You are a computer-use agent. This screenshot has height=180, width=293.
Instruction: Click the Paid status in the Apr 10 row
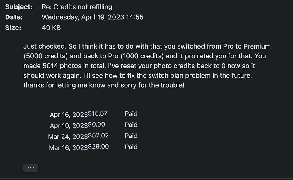pos(131,125)
